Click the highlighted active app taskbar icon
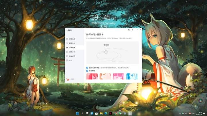207x116 pixels. 130,113
